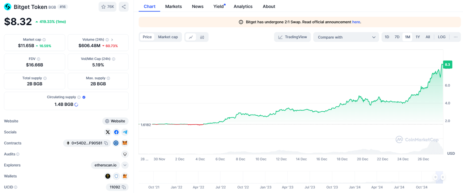Screen dimensions: 463x193
Task: Open the Compare with dropdown
Action: coord(346,37)
